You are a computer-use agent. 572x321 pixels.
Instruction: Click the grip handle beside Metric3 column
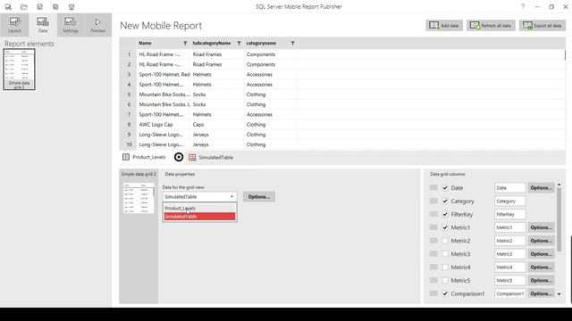(x=433, y=253)
